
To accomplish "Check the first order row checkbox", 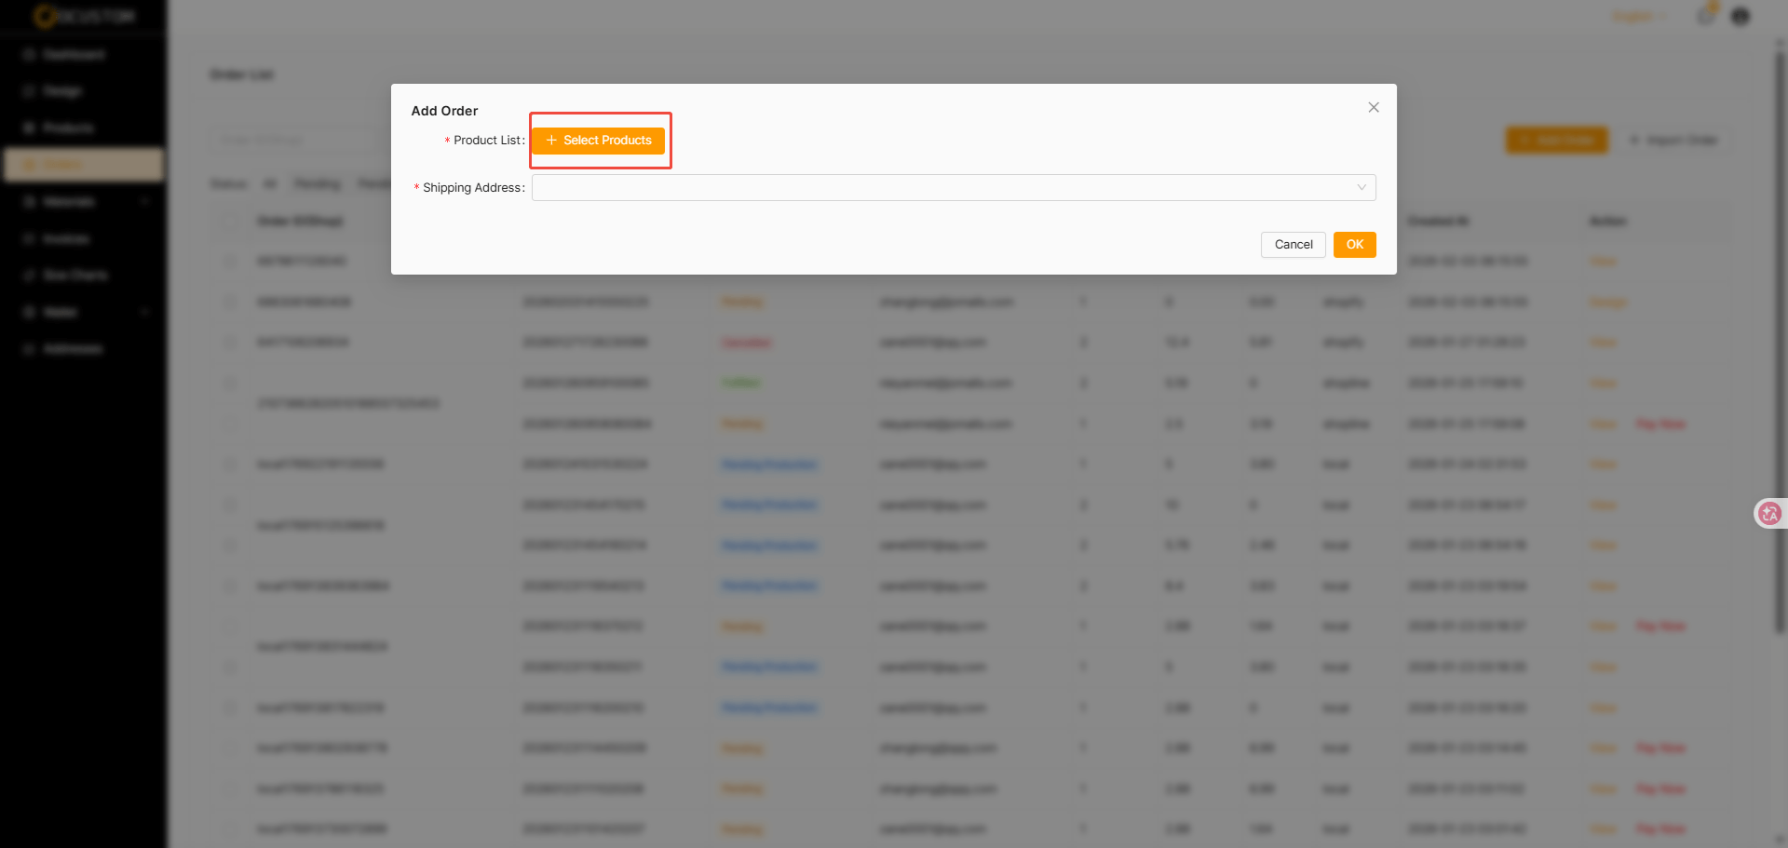I will 229,262.
